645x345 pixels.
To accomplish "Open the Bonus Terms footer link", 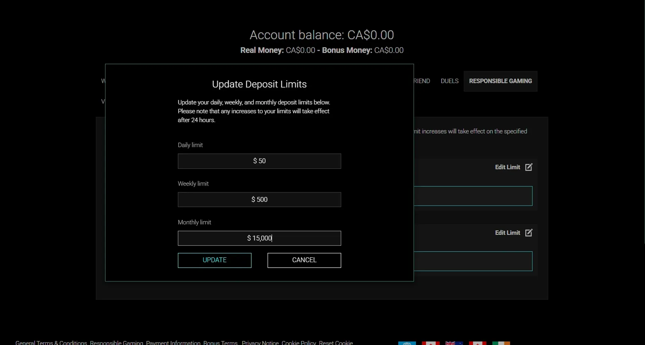I will point(220,343).
